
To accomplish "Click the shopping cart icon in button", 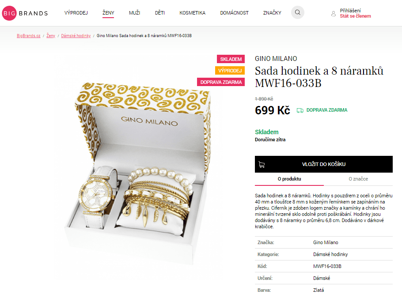I will click(x=262, y=165).
